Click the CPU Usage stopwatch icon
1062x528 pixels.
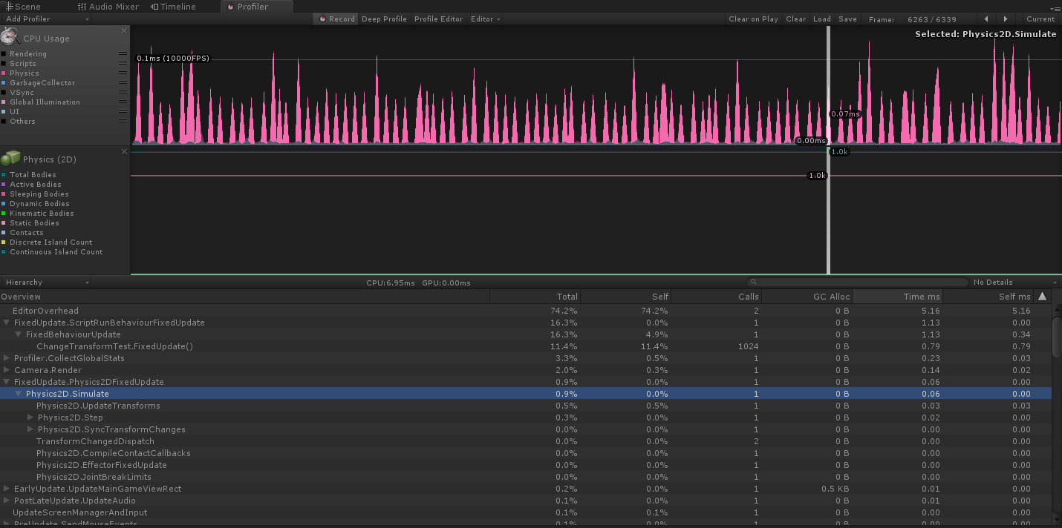10,36
